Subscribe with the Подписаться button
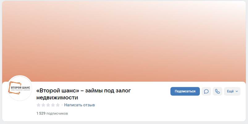 tap(185, 92)
